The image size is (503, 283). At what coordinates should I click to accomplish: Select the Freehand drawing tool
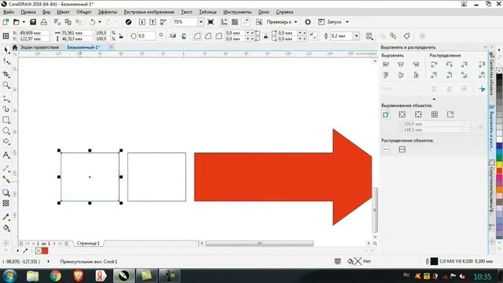coord(6,98)
